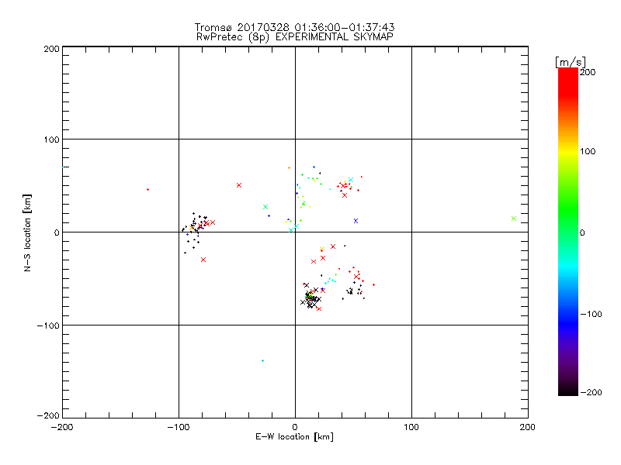Image resolution: width=621 pixels, height=465 pixels.
Task: Click the yellow-green X marker at far right
Action: tap(514, 219)
